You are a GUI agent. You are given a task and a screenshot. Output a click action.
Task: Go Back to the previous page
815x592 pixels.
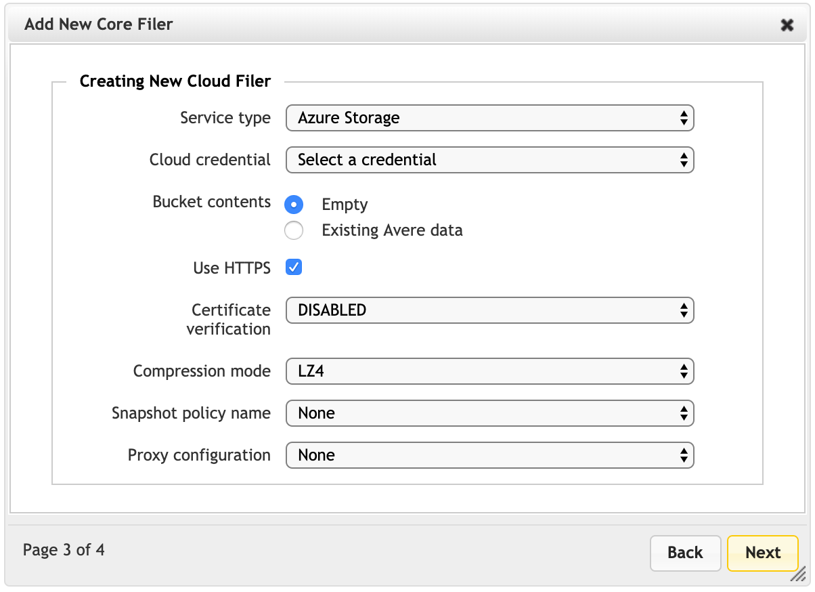[x=685, y=553]
